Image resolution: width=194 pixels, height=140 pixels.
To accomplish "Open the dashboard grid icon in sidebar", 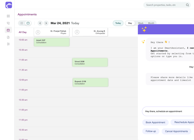I will tap(8, 16).
